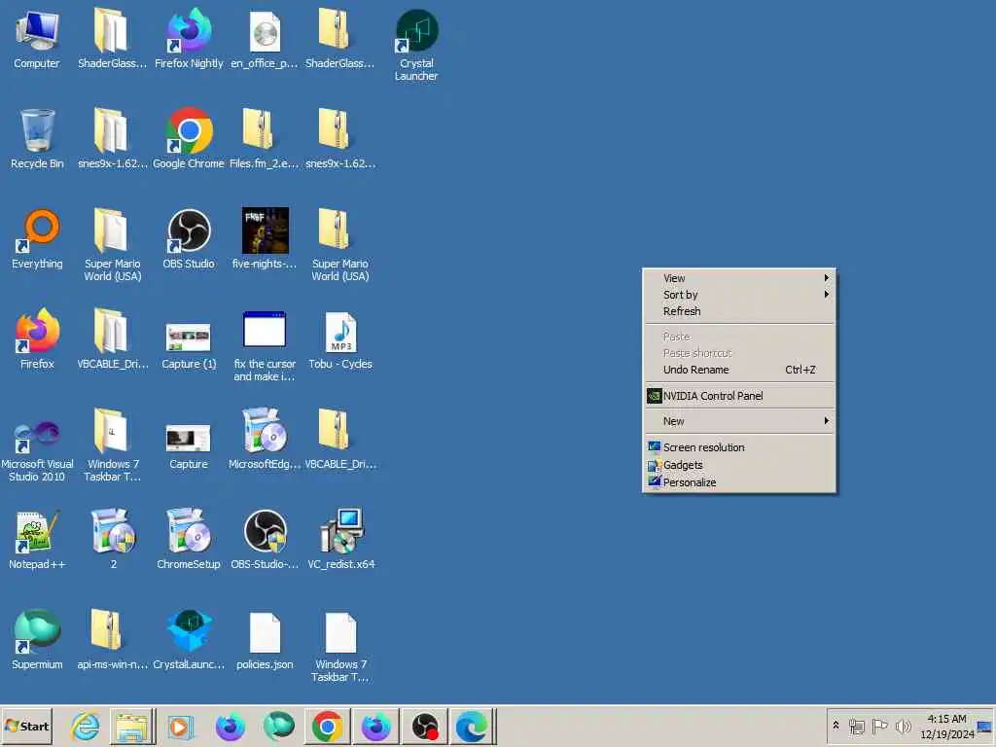Select the Files.fm_2.e... zip archive

point(265,139)
